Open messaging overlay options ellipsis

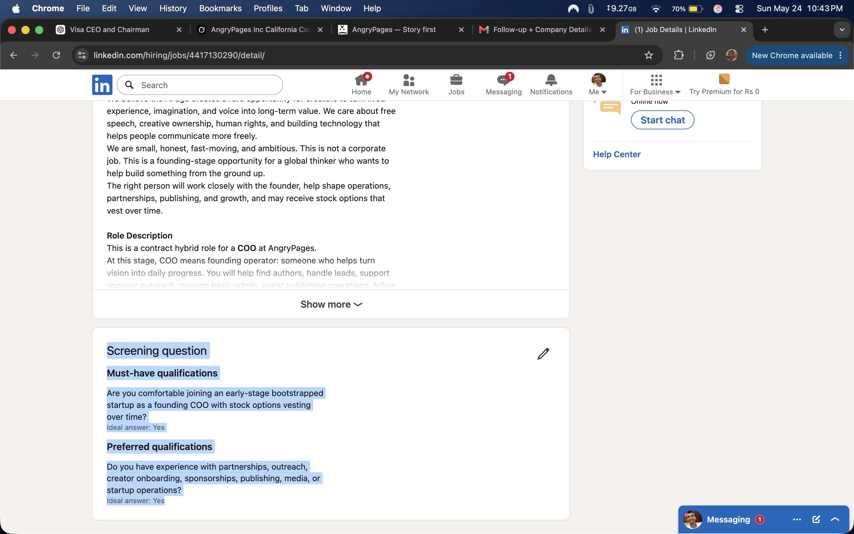797,519
